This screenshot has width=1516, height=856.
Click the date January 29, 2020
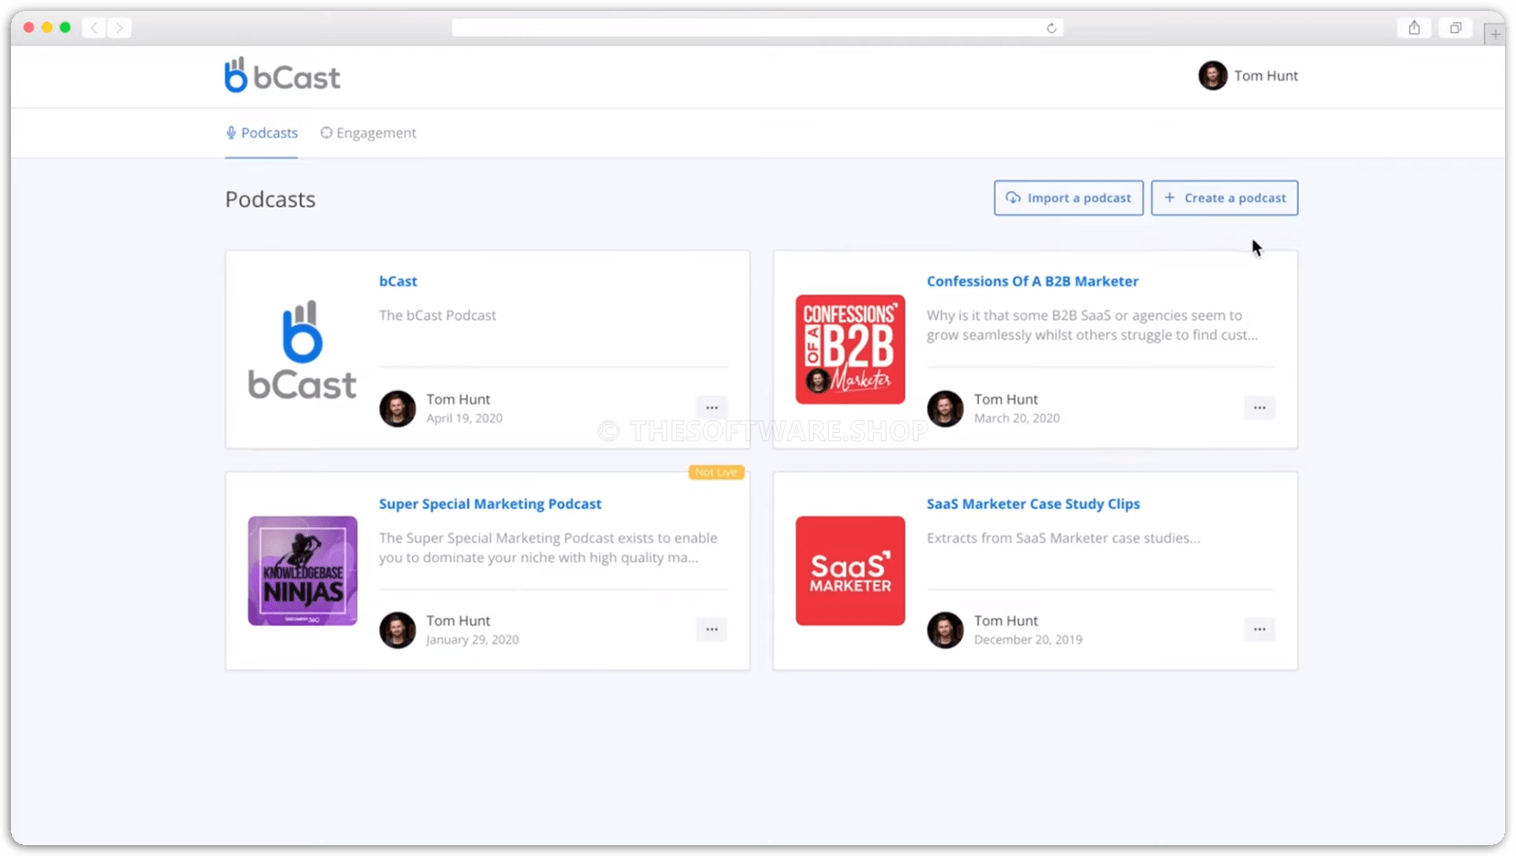[x=473, y=640]
